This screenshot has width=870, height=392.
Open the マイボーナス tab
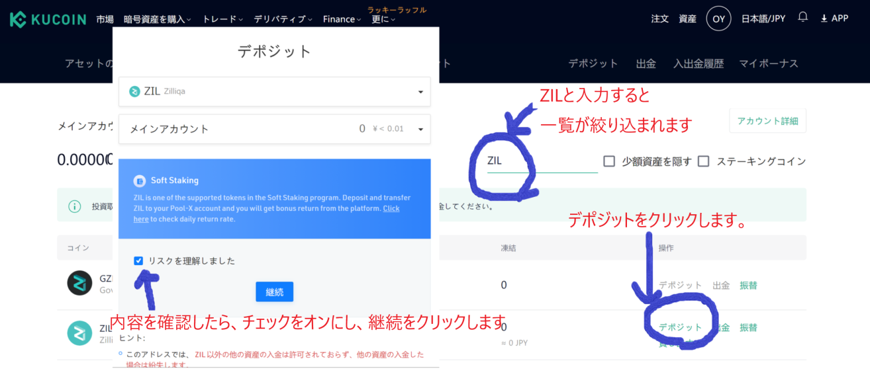[769, 63]
